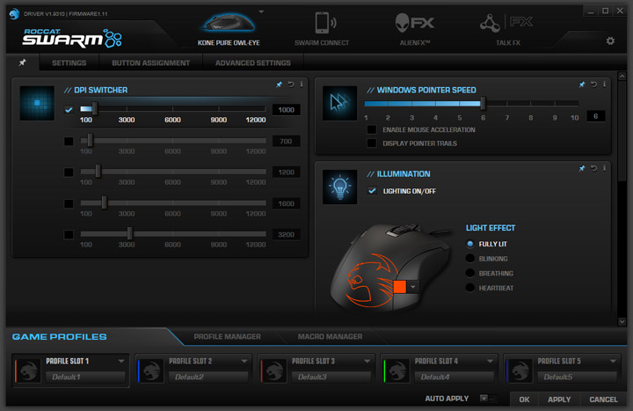633x411 pixels.
Task: Pin the Illumination panel
Action: tap(582, 168)
